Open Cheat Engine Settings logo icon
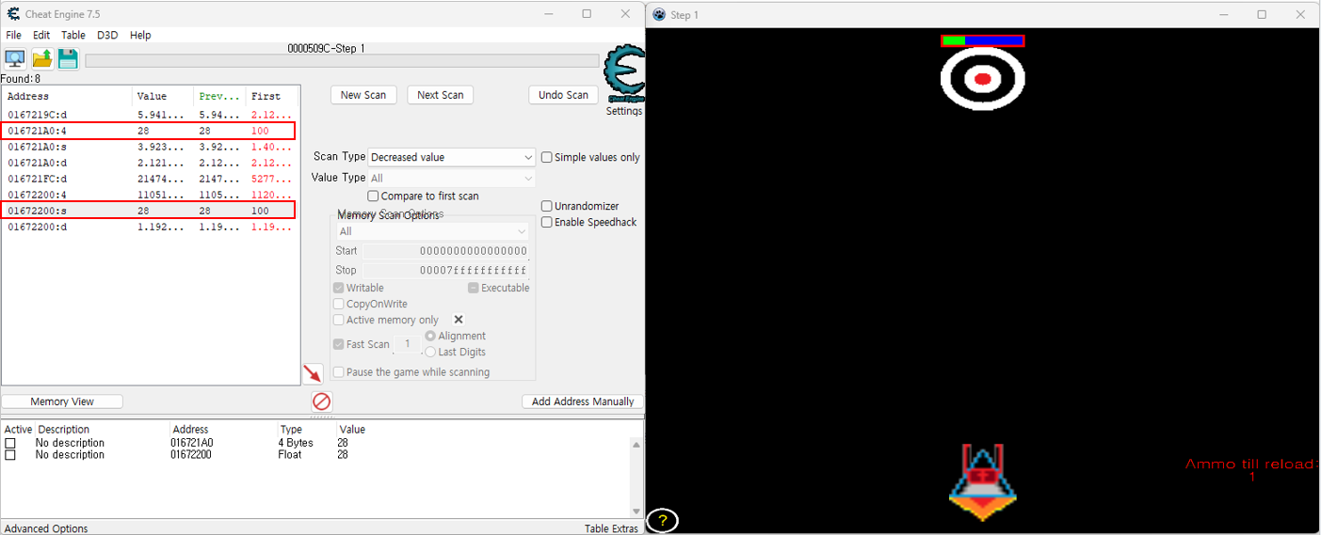 tap(623, 73)
